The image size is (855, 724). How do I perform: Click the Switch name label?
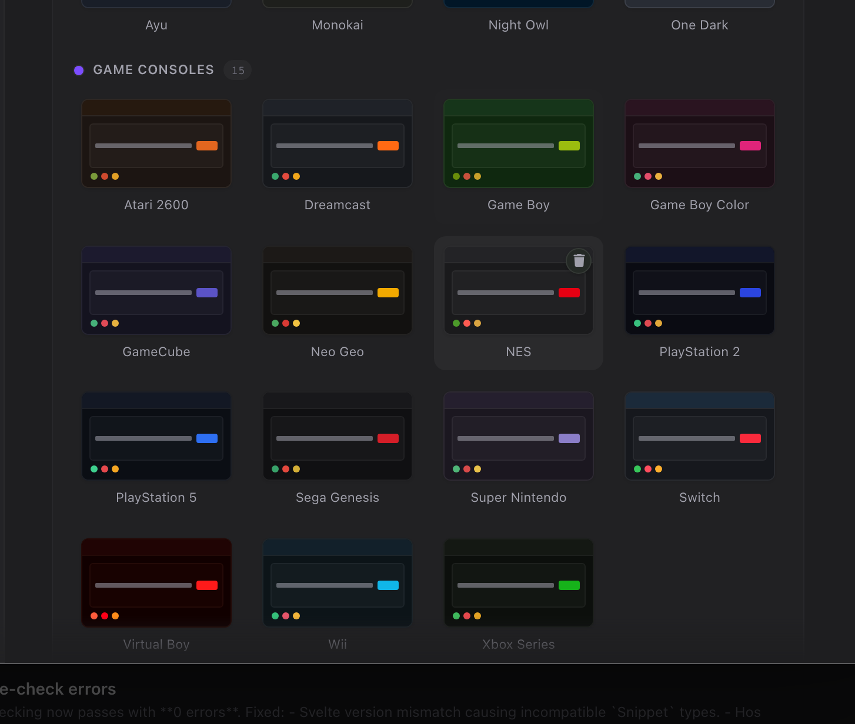tap(700, 497)
